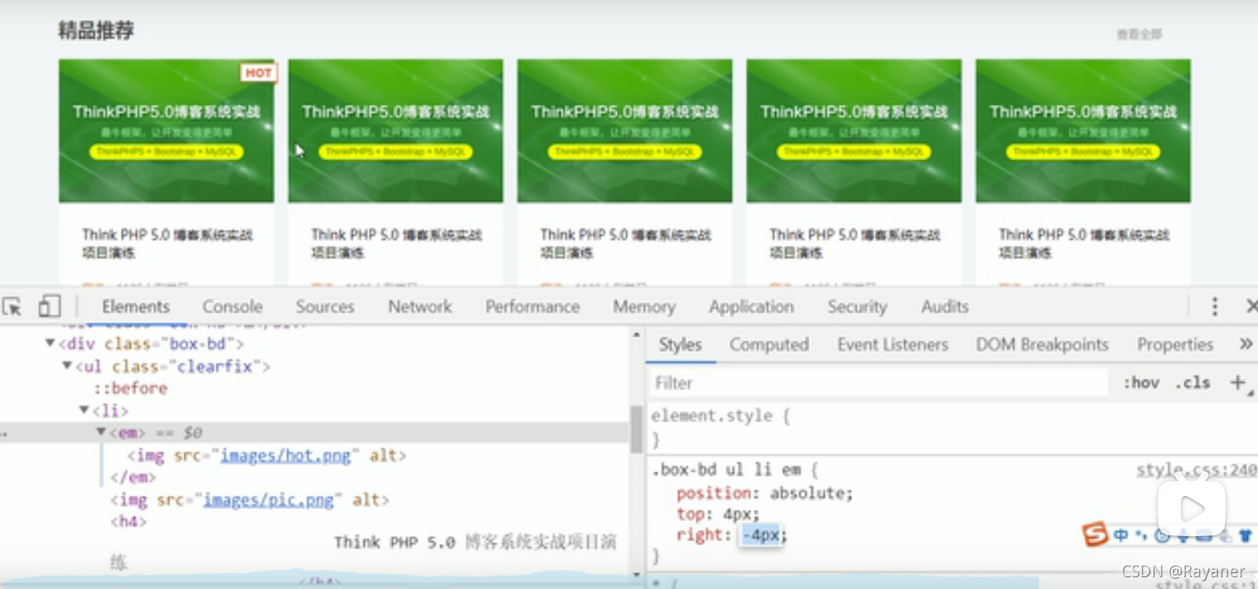Click the third ThinkPHP5.0 course thumbnail
The width and height of the screenshot is (1258, 589).
pos(624,131)
